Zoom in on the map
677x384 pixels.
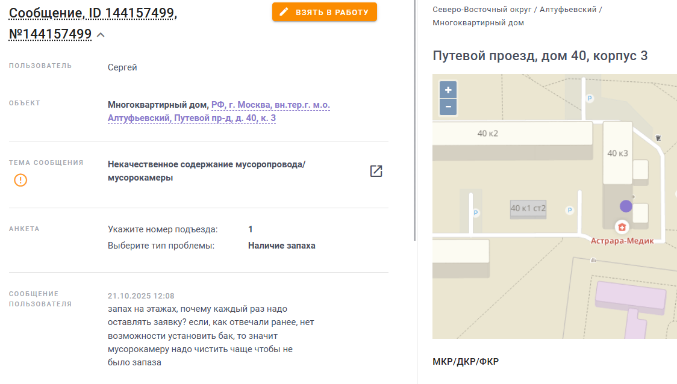(x=448, y=90)
